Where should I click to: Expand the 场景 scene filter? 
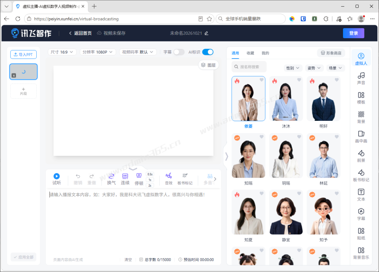click(x=335, y=68)
